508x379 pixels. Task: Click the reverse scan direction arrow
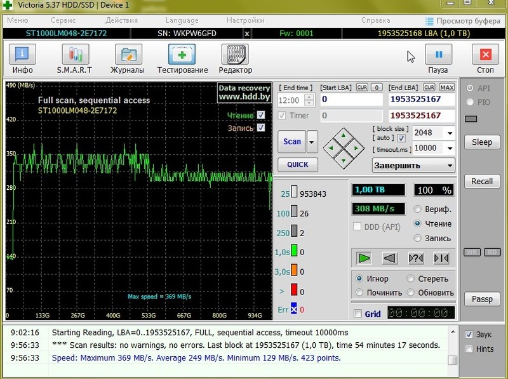pos(389,258)
